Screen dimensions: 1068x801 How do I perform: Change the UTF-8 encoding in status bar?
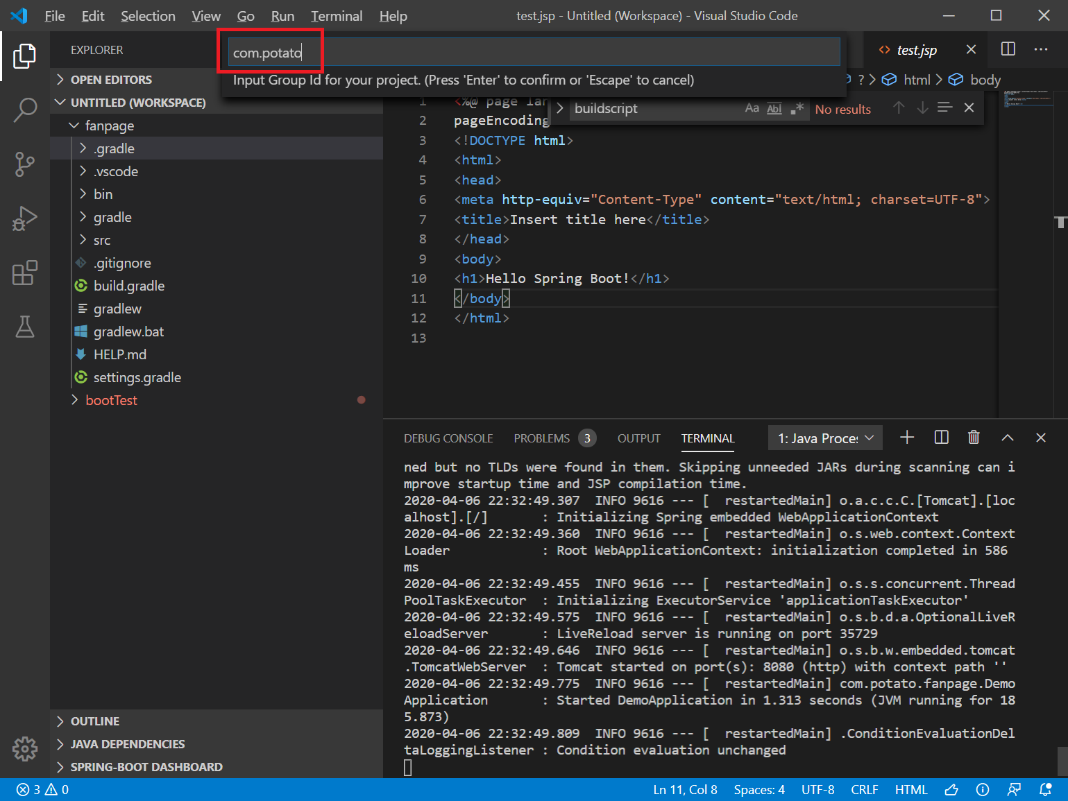click(817, 790)
